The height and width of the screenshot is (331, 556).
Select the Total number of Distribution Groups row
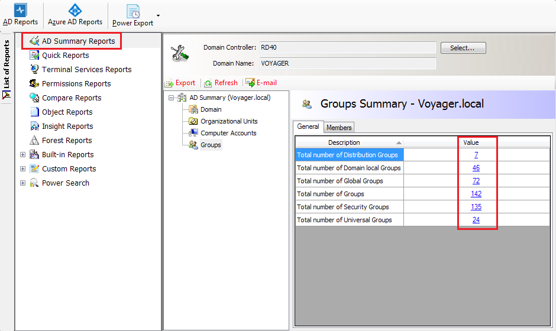(422, 155)
